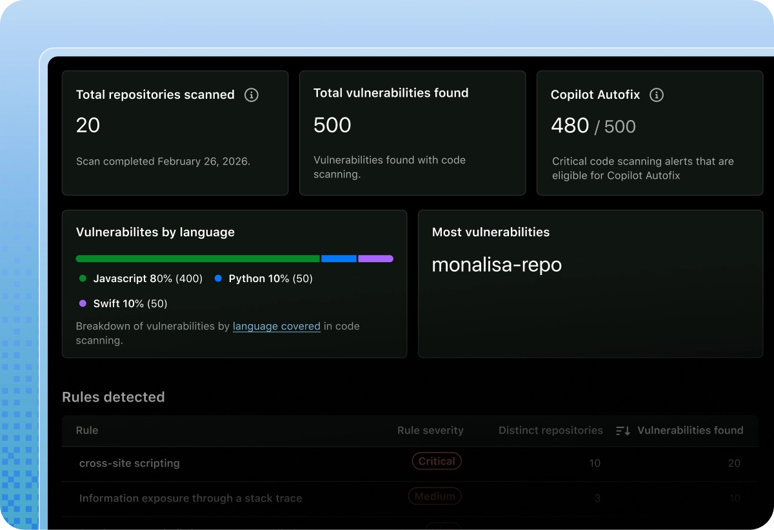
Task: Click the blue Python legend dot
Action: click(x=218, y=279)
